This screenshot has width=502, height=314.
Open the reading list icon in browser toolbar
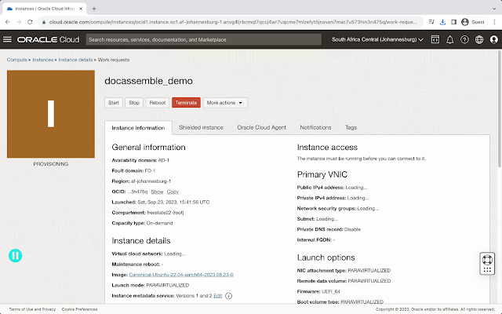click(x=431, y=22)
